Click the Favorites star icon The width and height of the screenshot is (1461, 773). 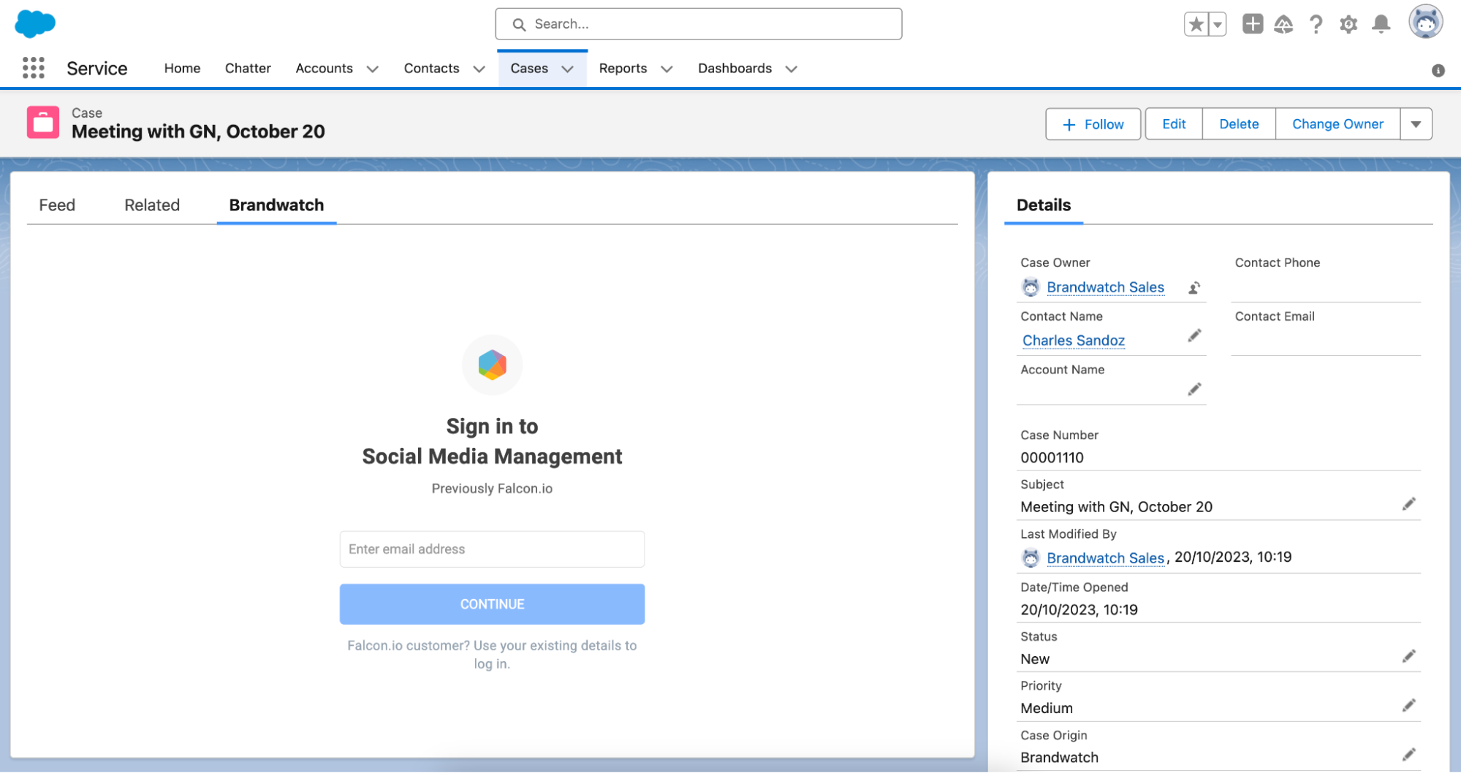[1196, 24]
